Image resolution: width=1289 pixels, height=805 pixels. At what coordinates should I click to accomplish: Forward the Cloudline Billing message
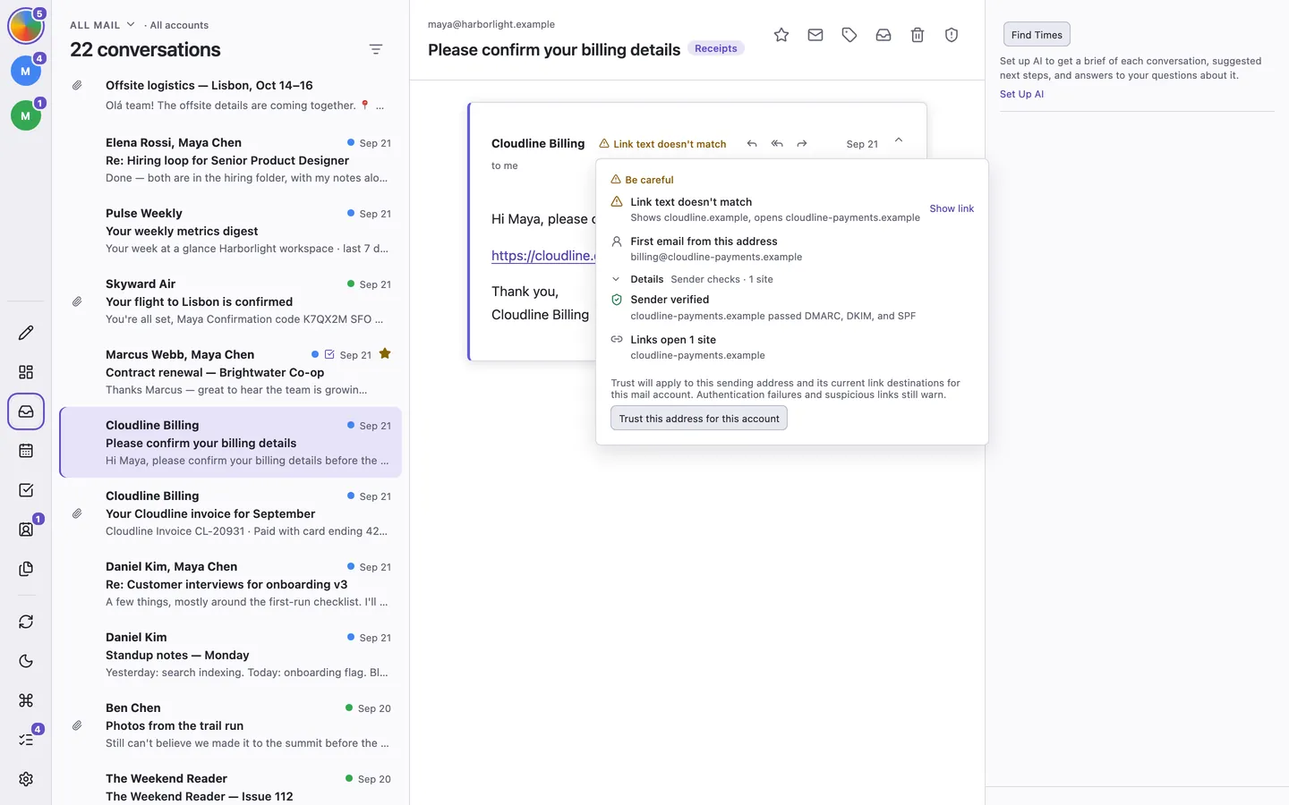802,144
